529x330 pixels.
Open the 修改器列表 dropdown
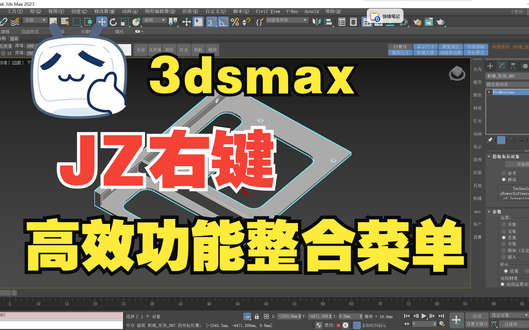pos(507,84)
